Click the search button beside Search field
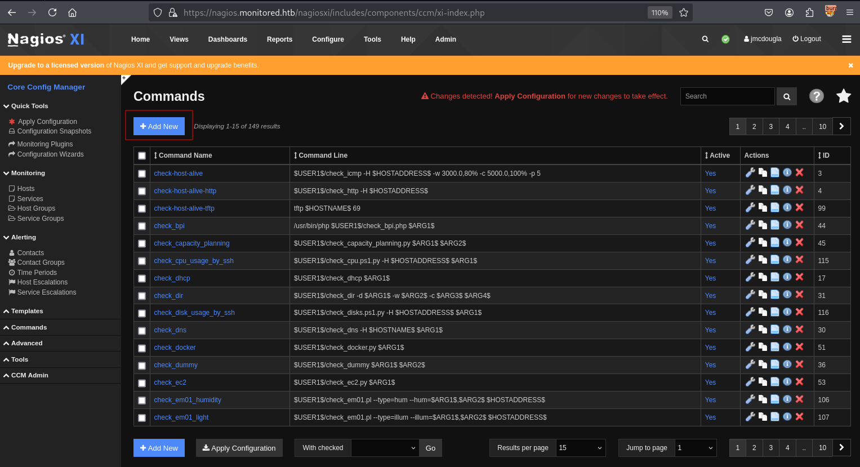The width and height of the screenshot is (860, 467). click(x=787, y=96)
